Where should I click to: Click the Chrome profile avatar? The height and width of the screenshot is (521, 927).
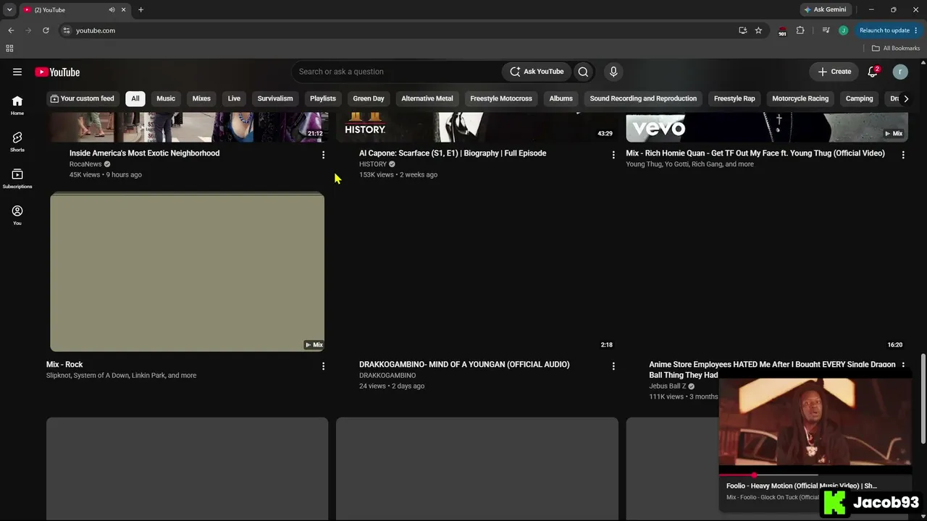click(843, 30)
